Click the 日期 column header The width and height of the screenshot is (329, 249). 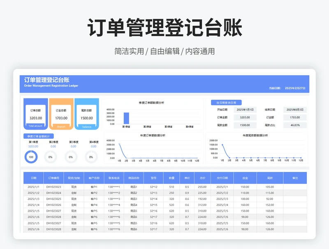click(33, 178)
